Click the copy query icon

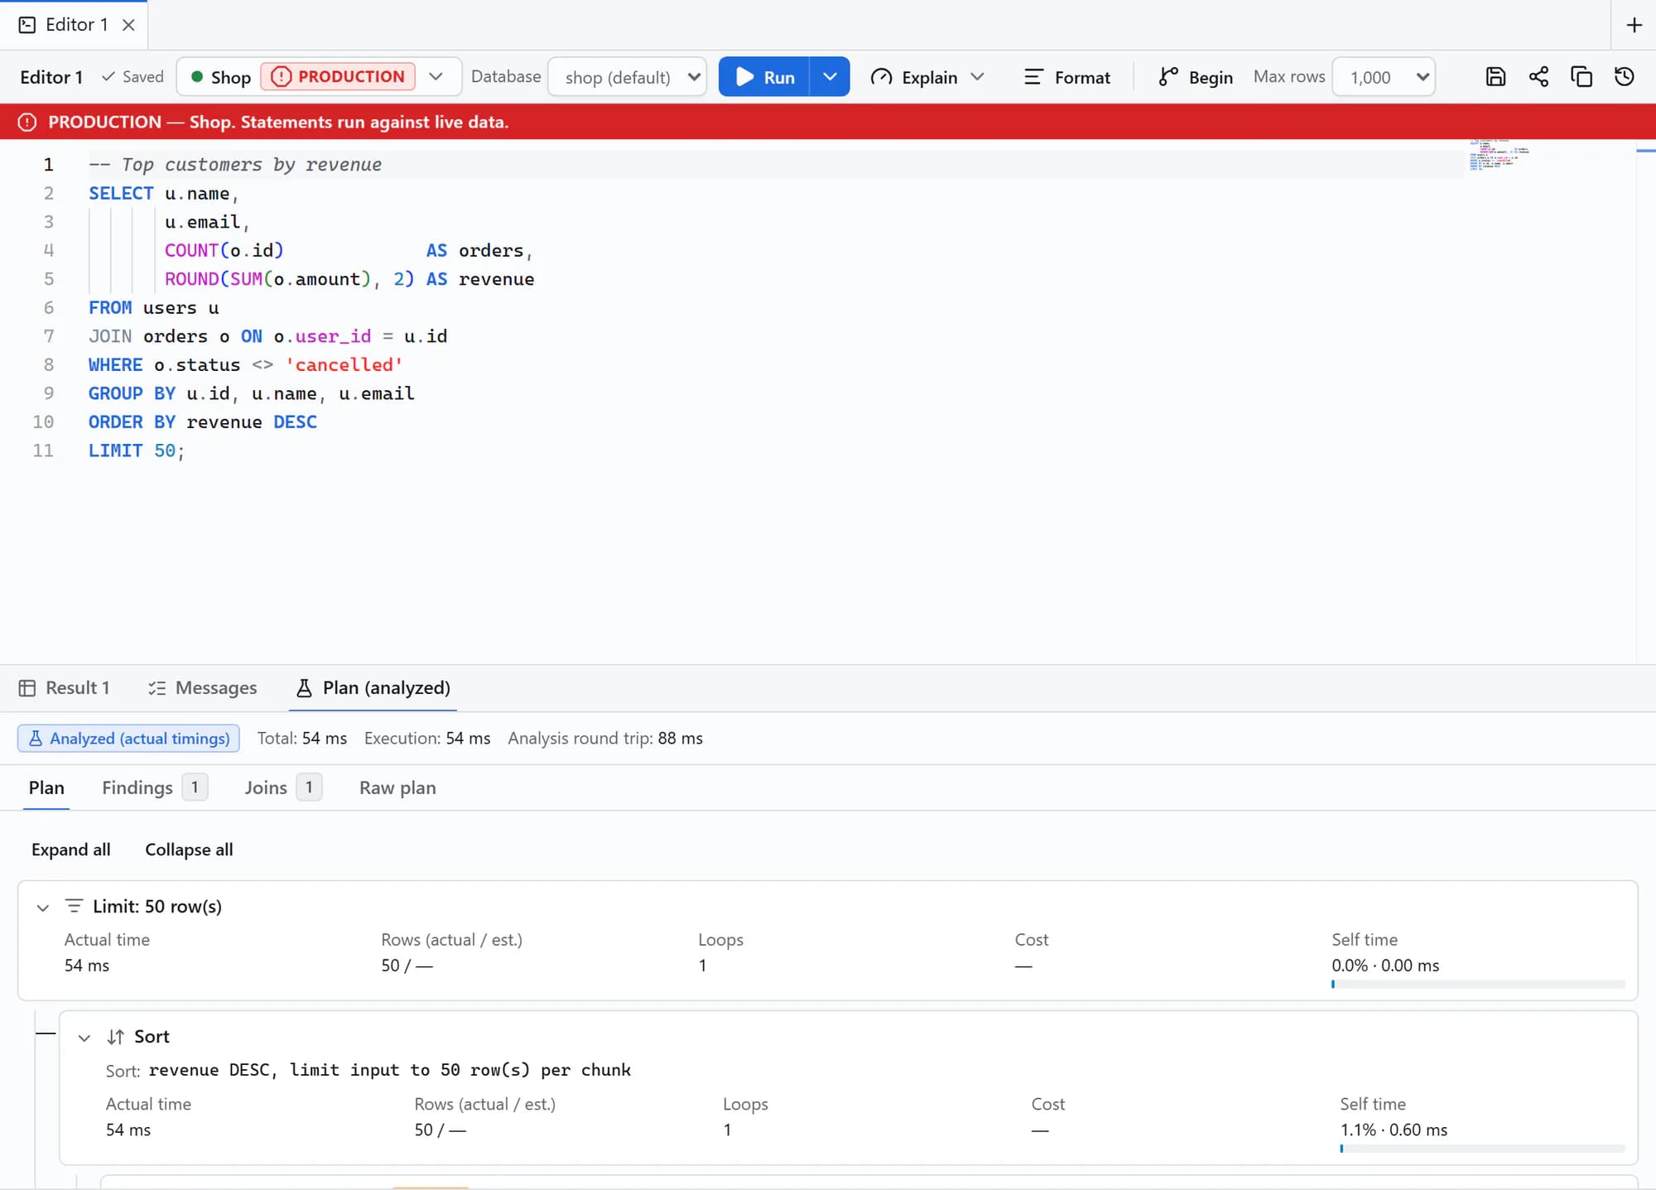point(1581,77)
